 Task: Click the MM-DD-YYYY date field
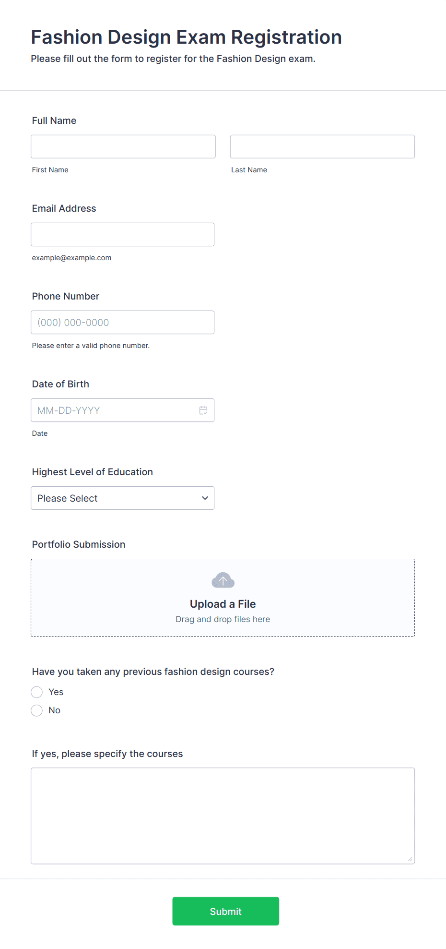coord(115,410)
